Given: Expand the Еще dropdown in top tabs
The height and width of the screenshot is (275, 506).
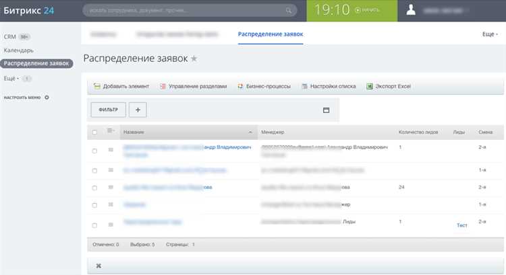Looking at the screenshot, I should point(490,34).
